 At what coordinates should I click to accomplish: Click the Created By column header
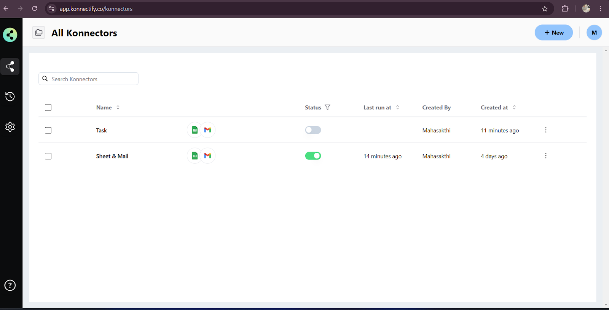(436, 108)
